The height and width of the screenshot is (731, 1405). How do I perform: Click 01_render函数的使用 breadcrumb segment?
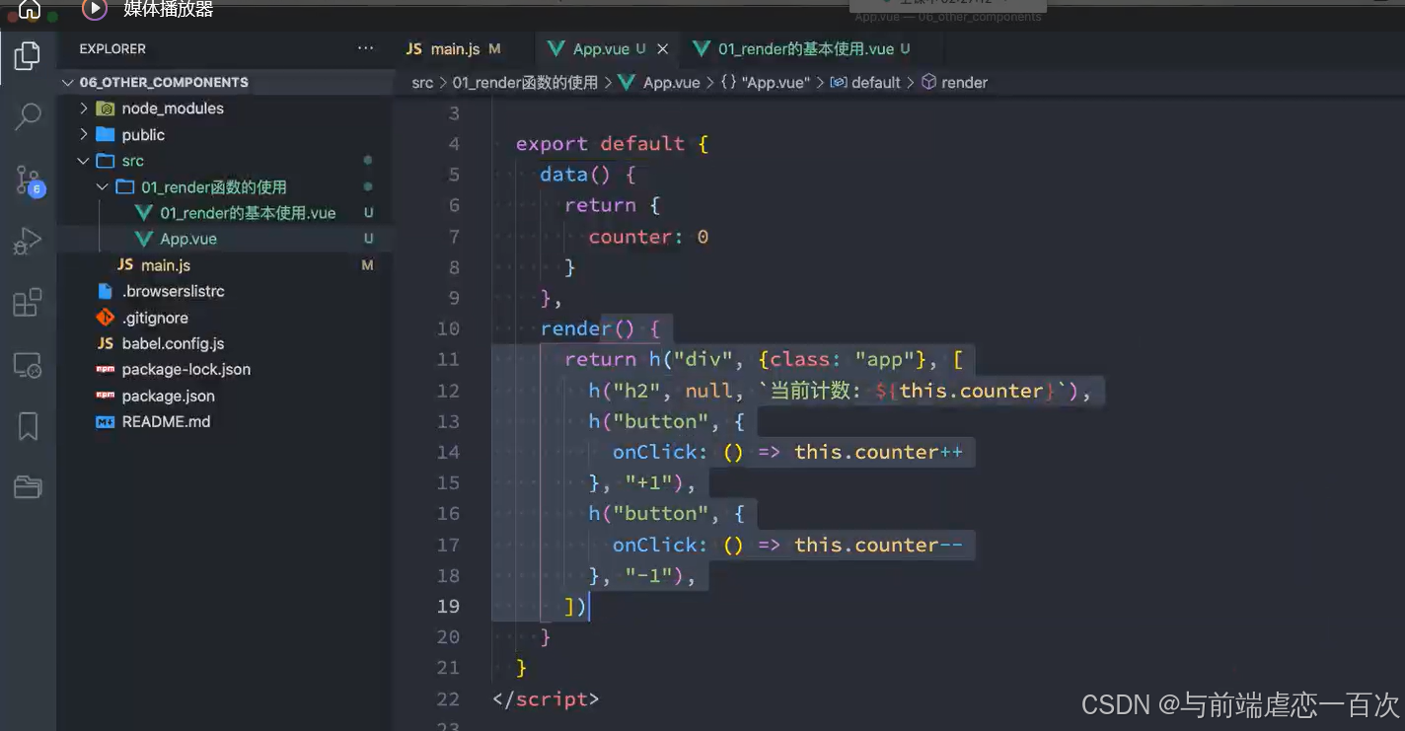pos(525,83)
